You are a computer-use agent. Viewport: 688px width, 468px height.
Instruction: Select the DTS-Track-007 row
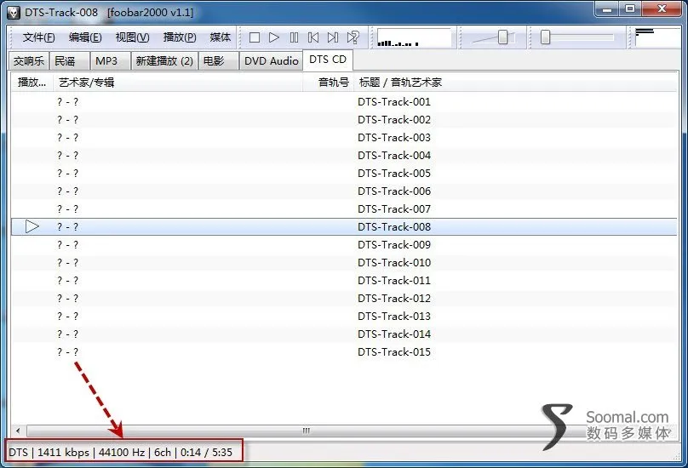click(x=344, y=209)
